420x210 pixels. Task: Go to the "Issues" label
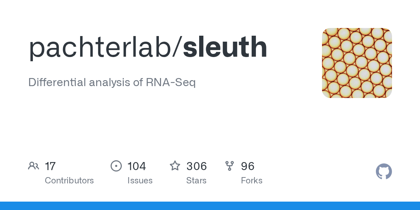tap(140, 181)
